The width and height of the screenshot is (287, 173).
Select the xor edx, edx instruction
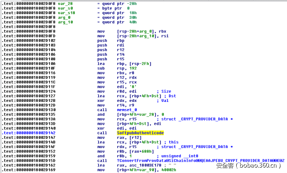(114, 101)
